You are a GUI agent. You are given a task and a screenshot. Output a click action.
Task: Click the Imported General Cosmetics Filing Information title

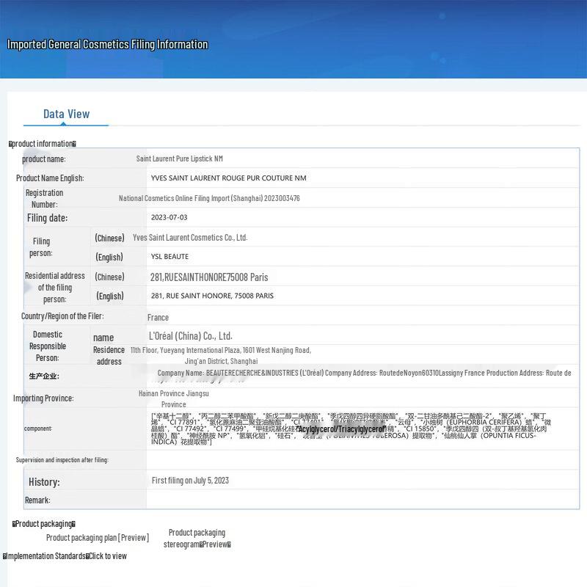107,45
